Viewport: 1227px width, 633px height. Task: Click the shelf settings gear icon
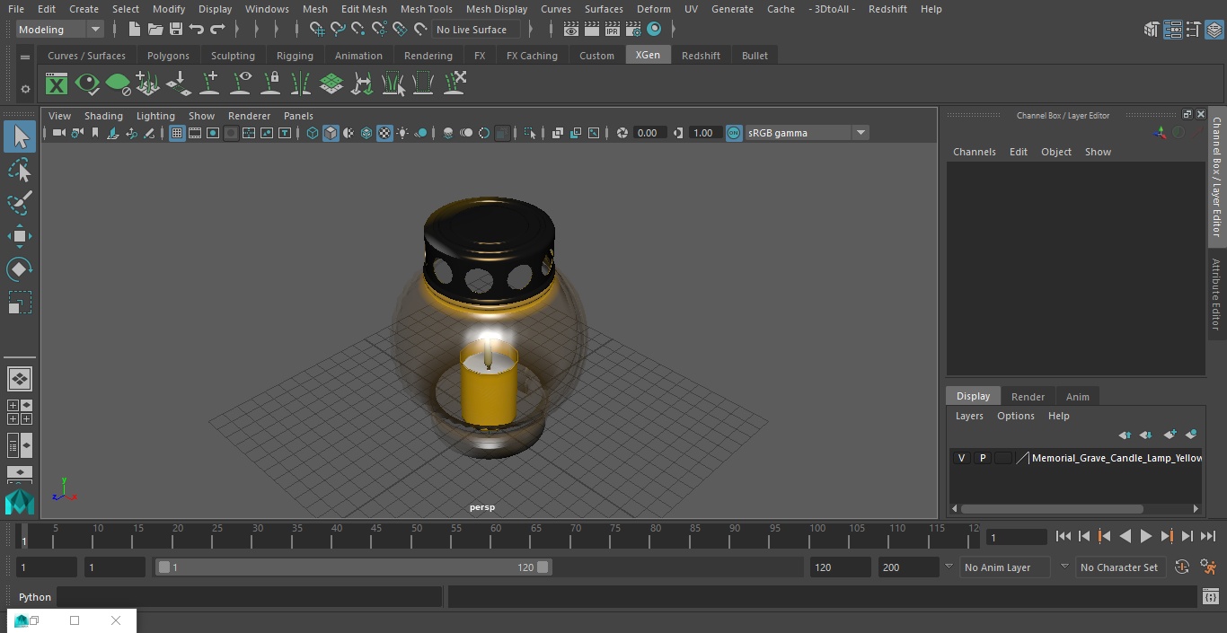point(25,89)
